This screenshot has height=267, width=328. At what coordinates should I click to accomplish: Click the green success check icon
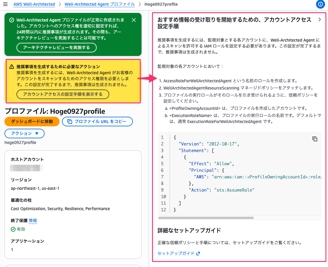coord(12,20)
